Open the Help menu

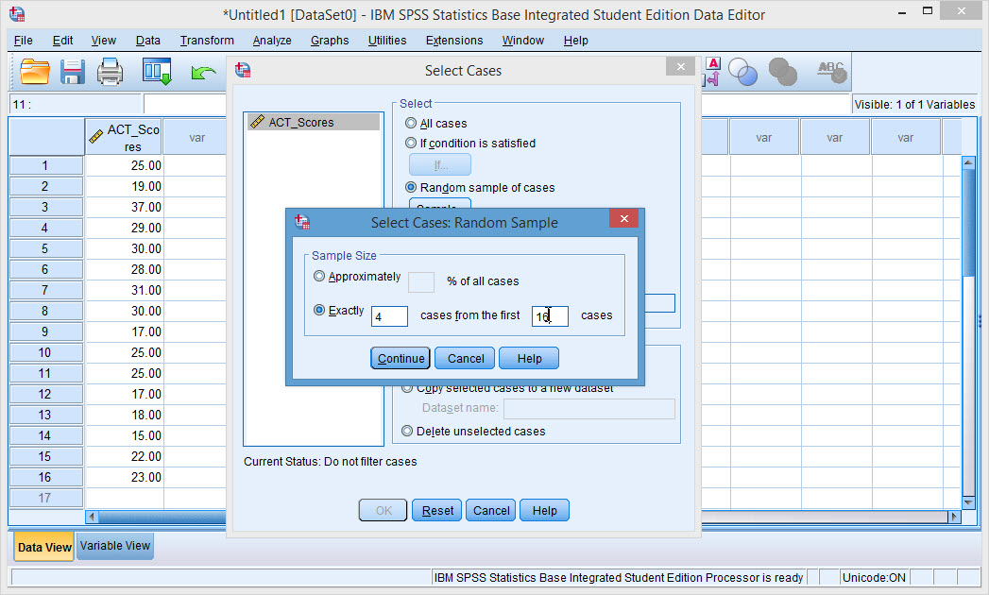[x=575, y=41]
